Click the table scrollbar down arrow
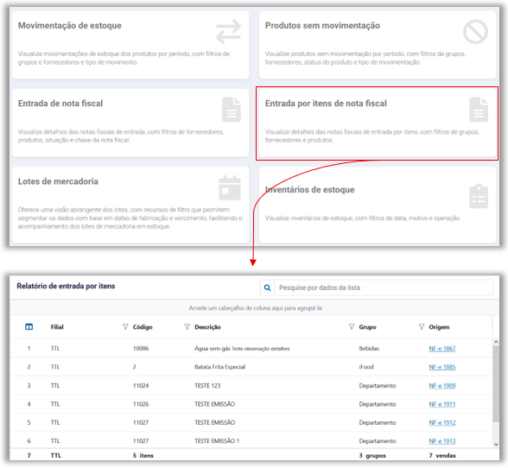Image resolution: width=508 pixels, height=468 pixels. click(496, 445)
